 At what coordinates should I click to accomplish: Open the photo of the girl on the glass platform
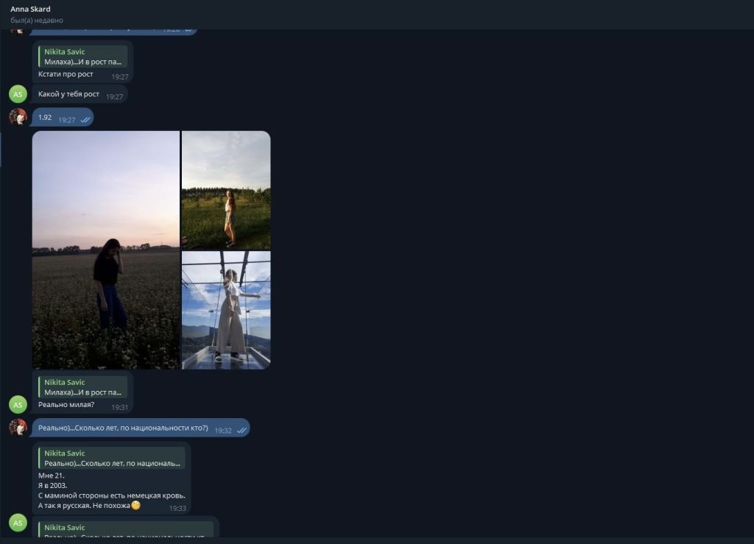click(x=226, y=310)
